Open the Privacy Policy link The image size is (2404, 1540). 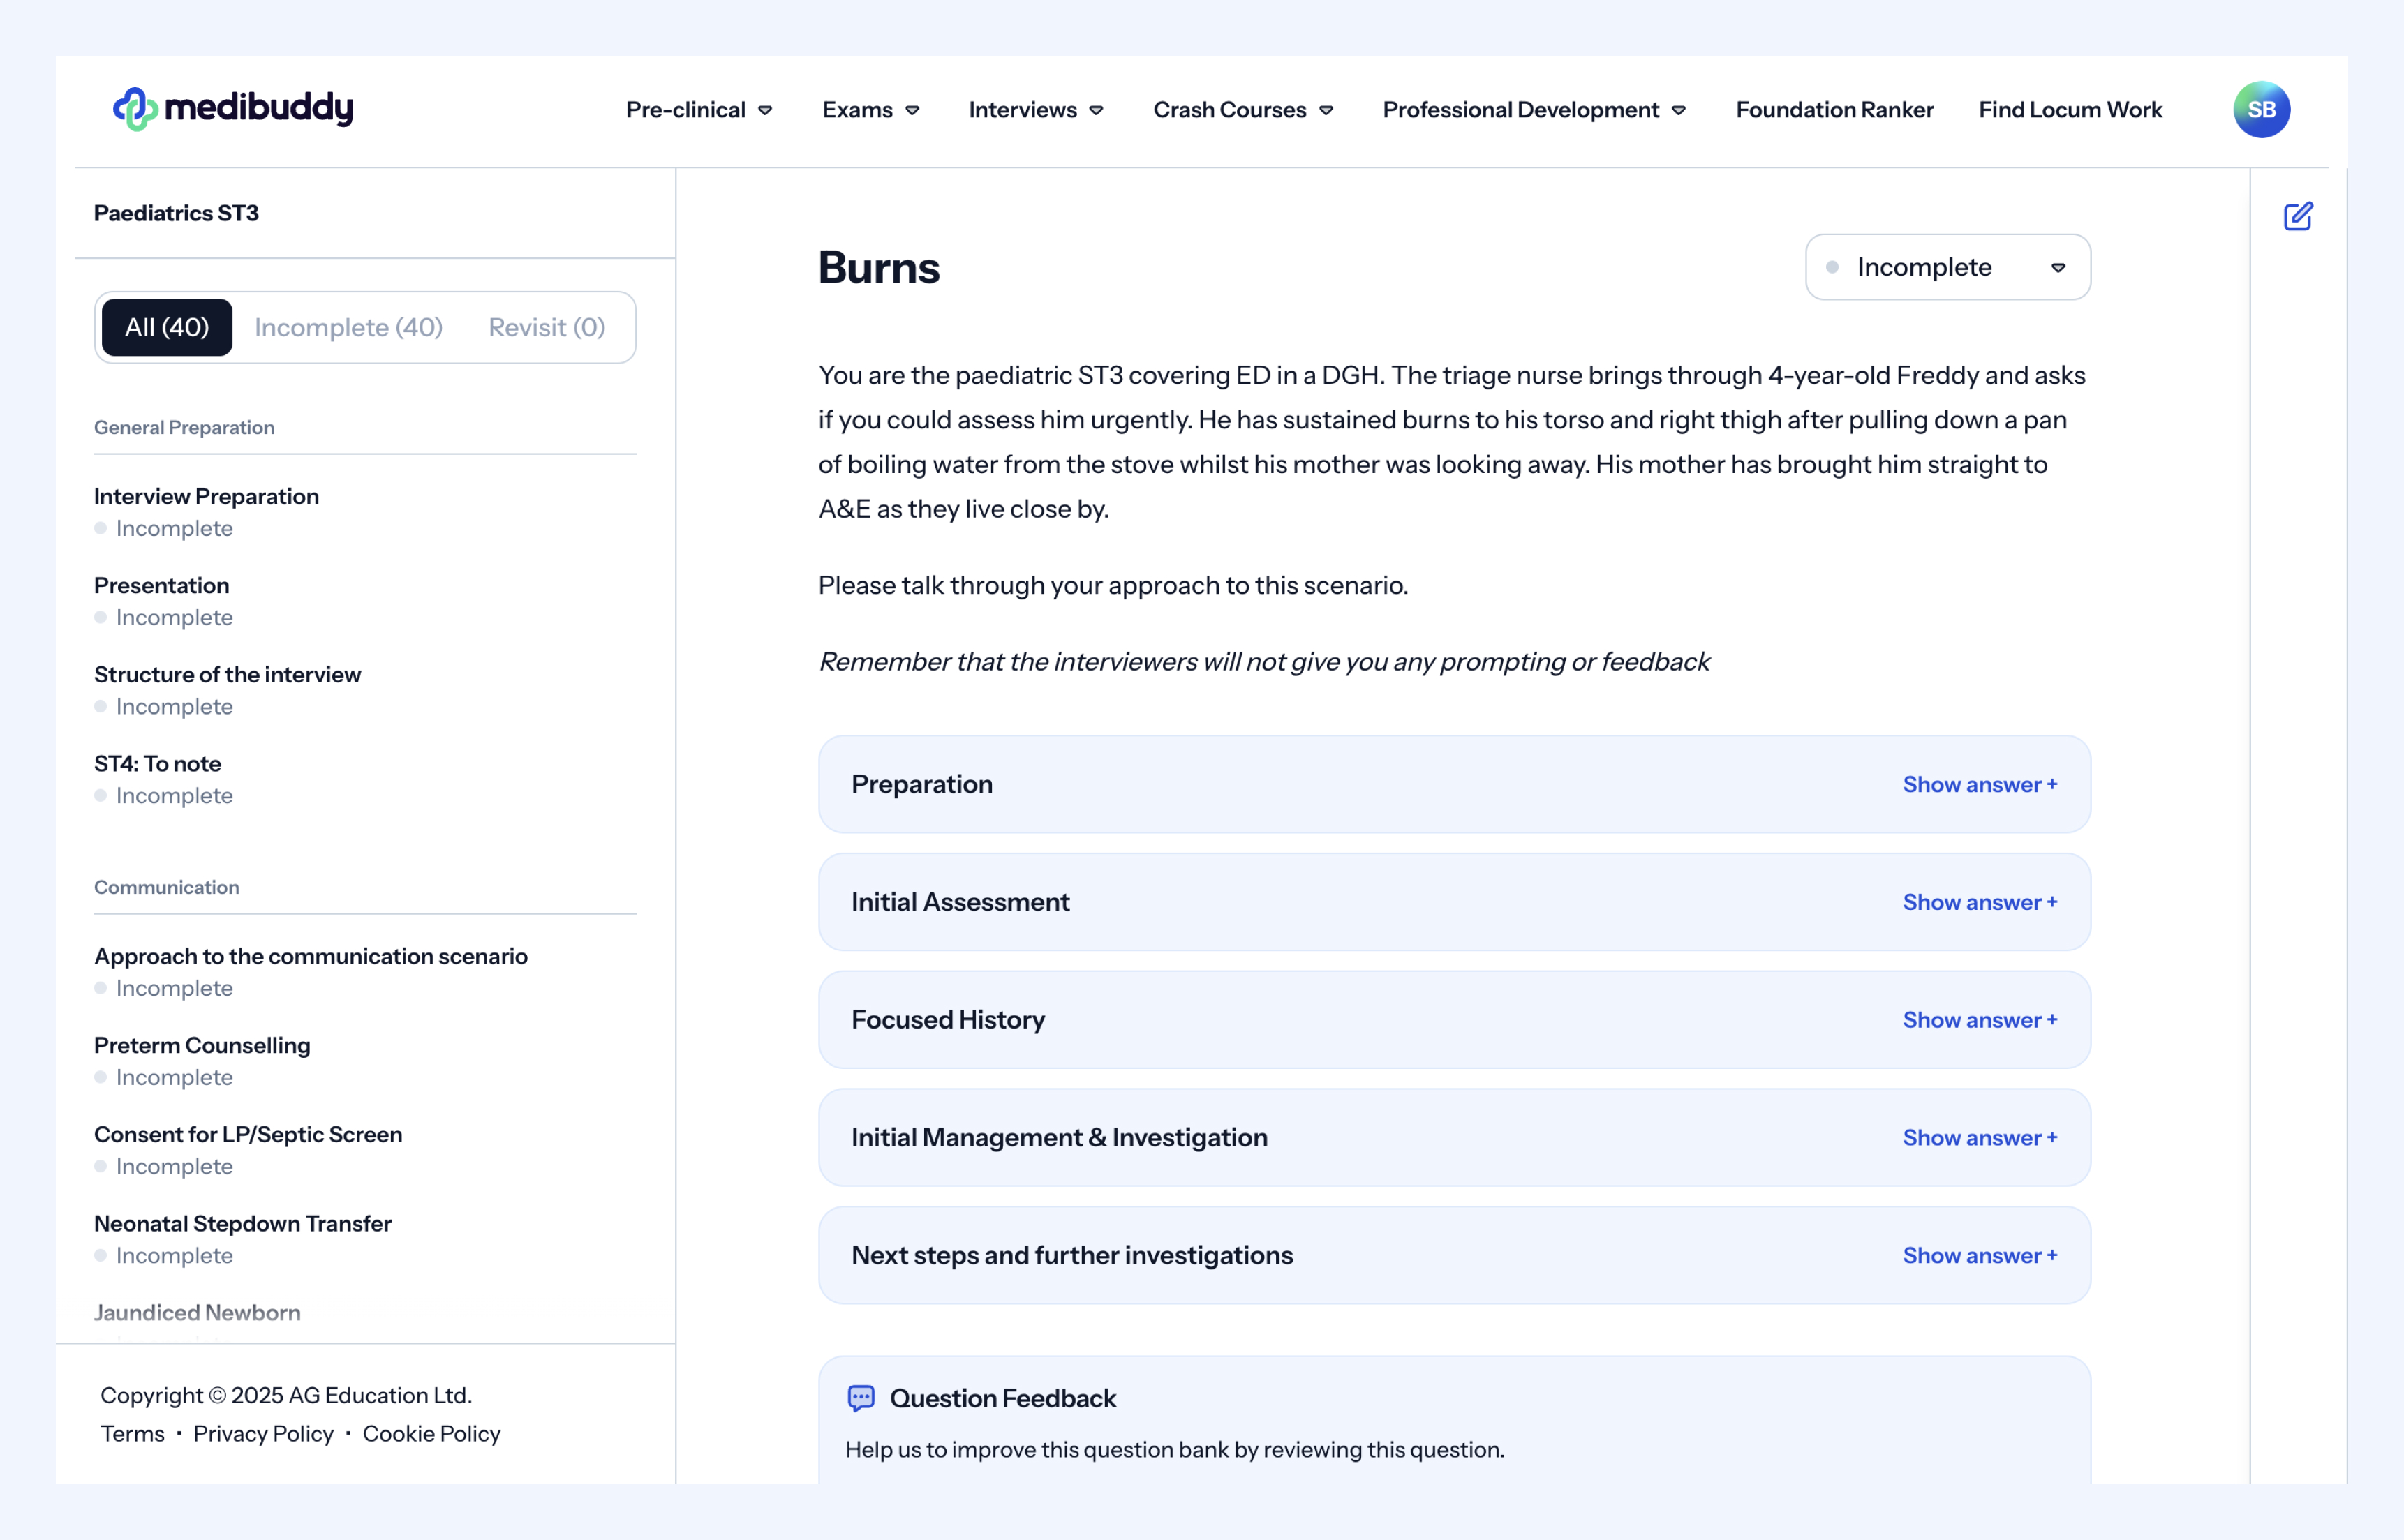(x=263, y=1433)
